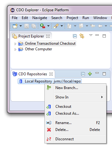Image resolution: width=112 pixels, height=145 pixels.
Task: Open the External Tools dropdown arrow
Action: 48,26
